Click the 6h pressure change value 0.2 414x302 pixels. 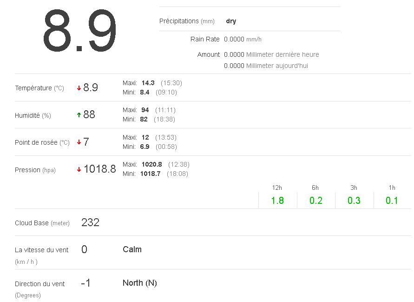point(316,201)
